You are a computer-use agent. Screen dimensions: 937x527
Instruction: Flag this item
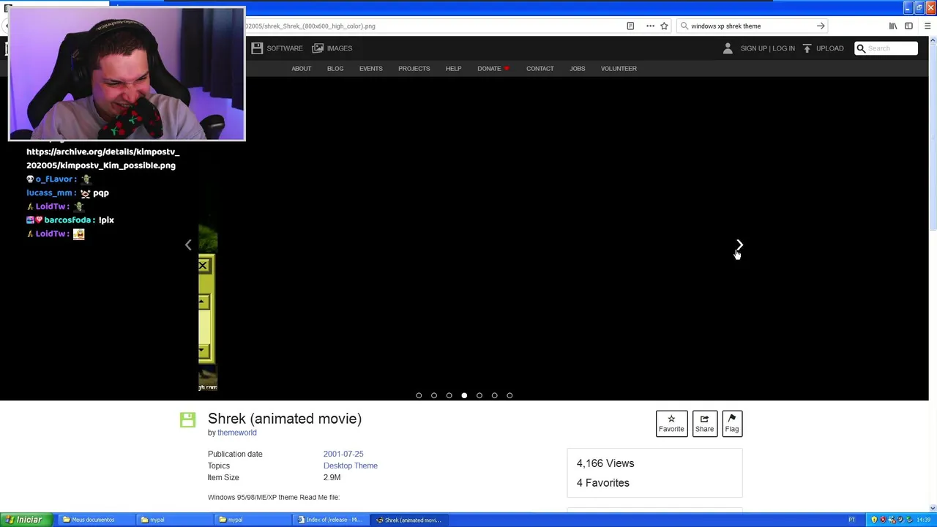(x=732, y=423)
